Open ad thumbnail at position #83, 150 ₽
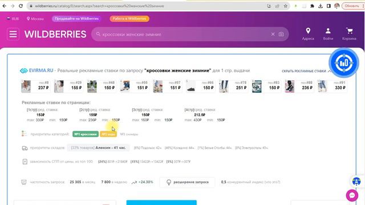This screenshot has width=365, height=205. pos(266,86)
